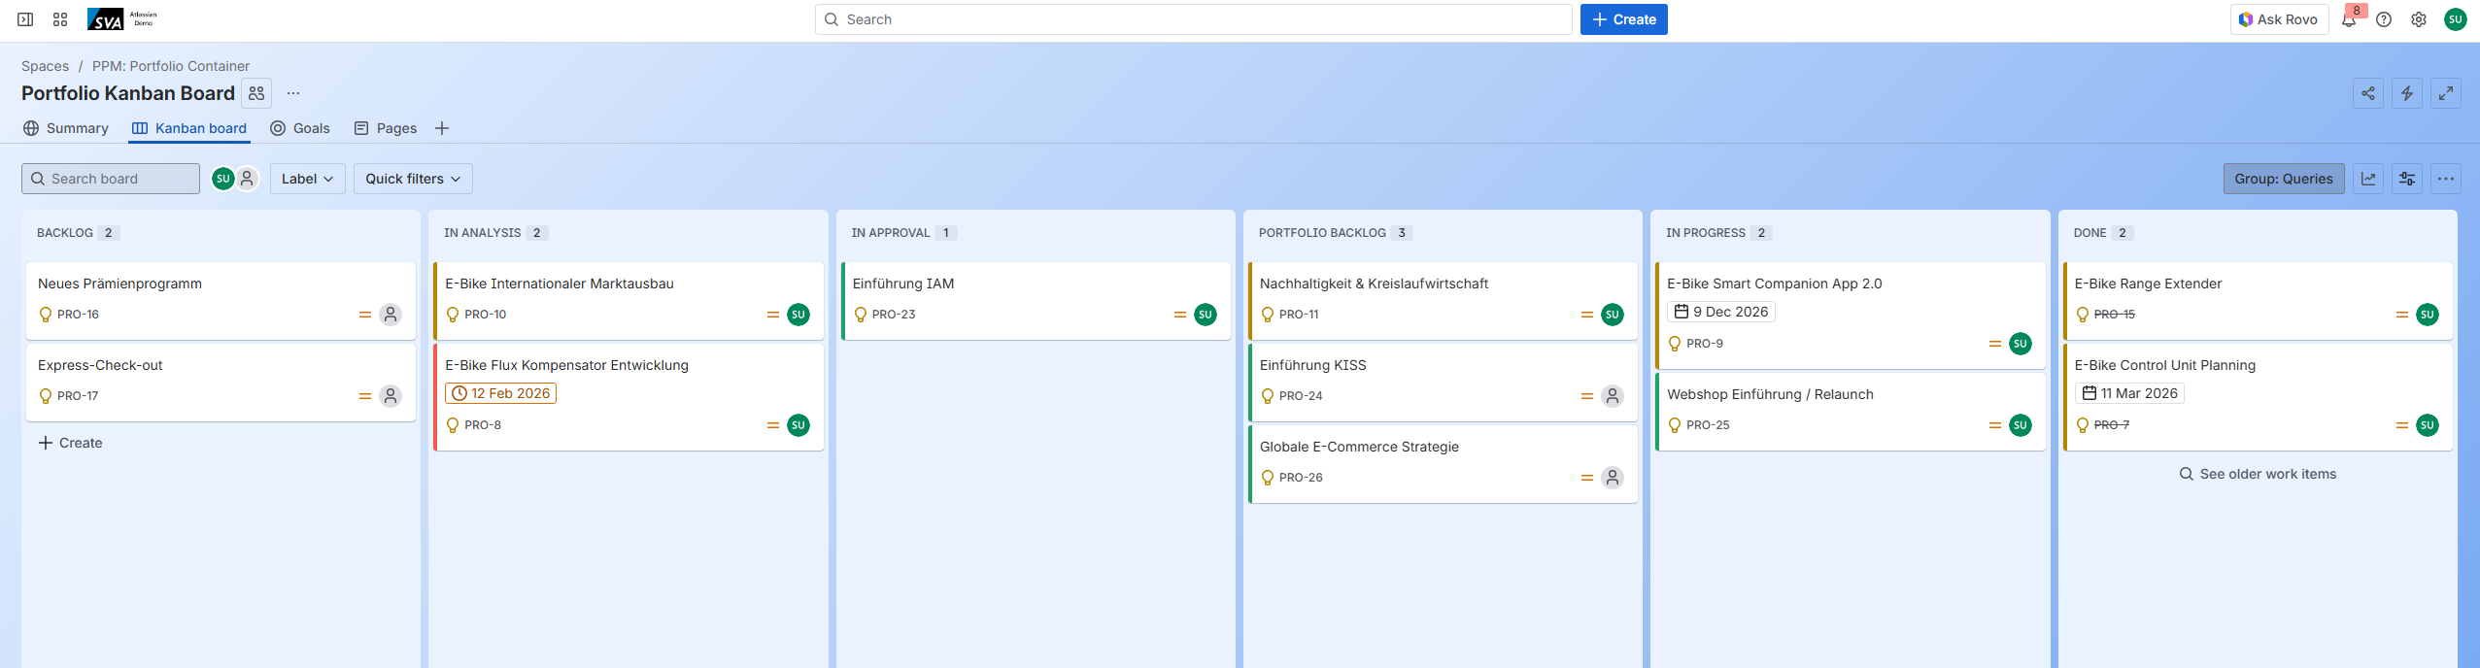The width and height of the screenshot is (2480, 668).
Task: Toggle the Group: Queries button
Action: pyautogui.click(x=2283, y=179)
